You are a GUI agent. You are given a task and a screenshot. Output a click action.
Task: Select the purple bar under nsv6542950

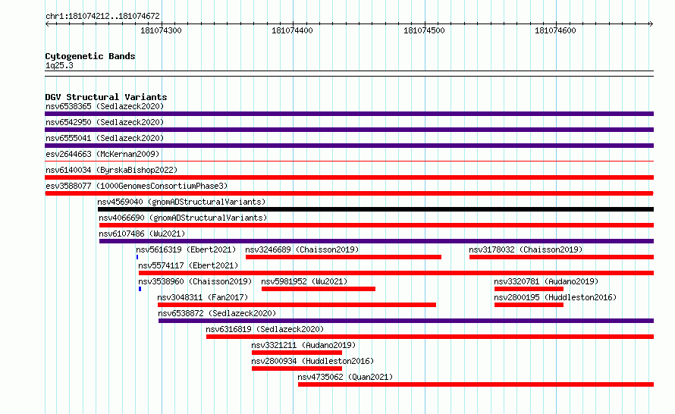point(349,130)
